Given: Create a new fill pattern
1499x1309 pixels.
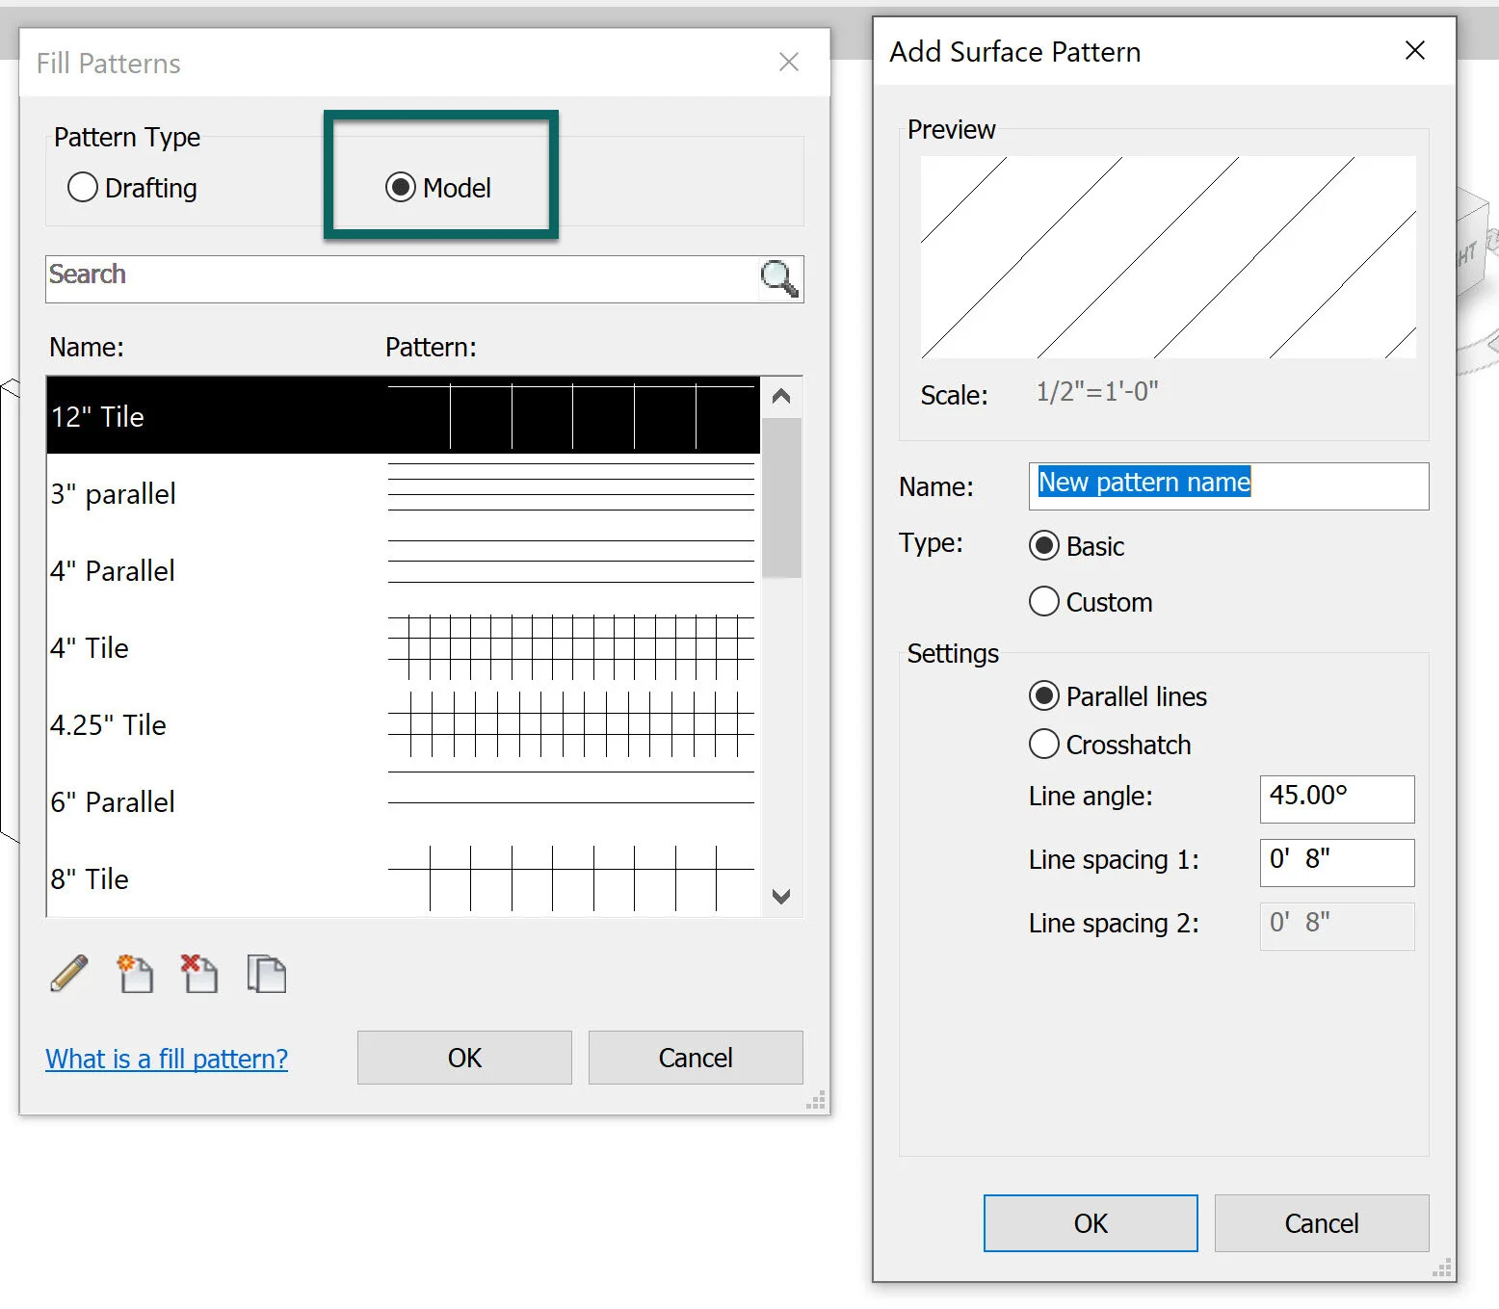Looking at the screenshot, I should tap(135, 975).
